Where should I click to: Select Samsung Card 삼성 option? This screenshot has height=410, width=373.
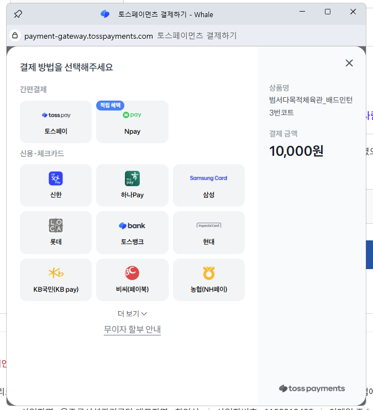[209, 186]
